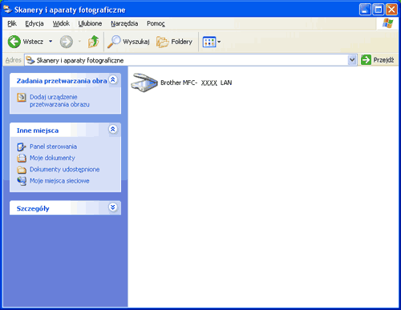Click the Foldery folder icon
The height and width of the screenshot is (310, 401).
[162, 42]
